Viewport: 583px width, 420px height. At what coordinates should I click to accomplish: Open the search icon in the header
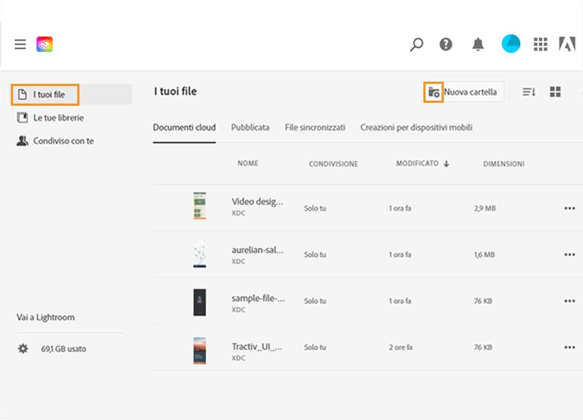tap(415, 44)
